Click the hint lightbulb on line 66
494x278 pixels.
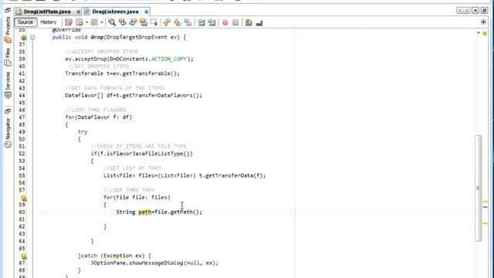point(24,256)
